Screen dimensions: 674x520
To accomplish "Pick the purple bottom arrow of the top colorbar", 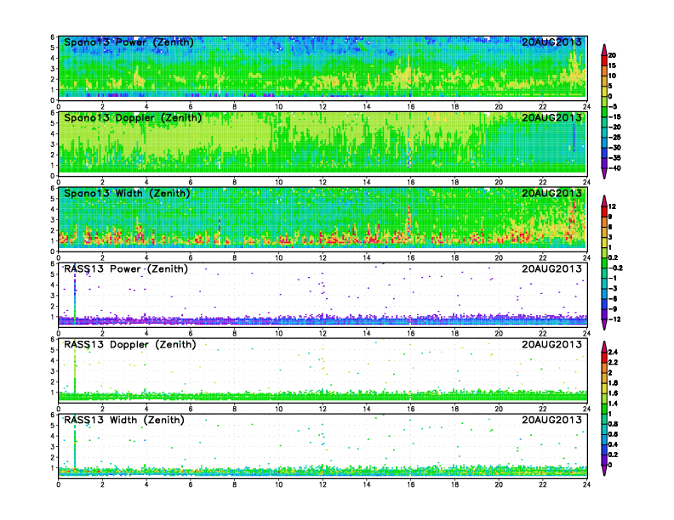I will [x=604, y=173].
